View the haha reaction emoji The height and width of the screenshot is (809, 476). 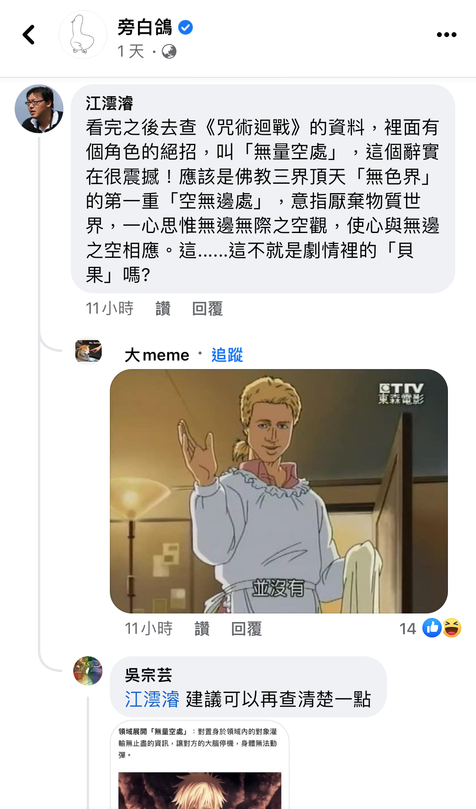point(452,628)
